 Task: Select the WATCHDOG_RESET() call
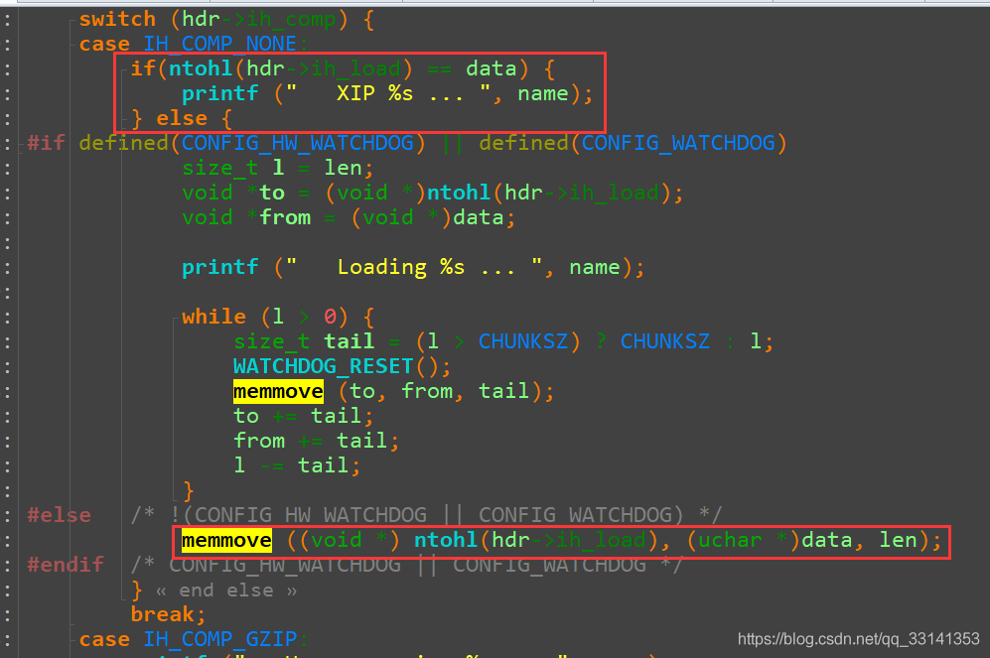(x=343, y=366)
